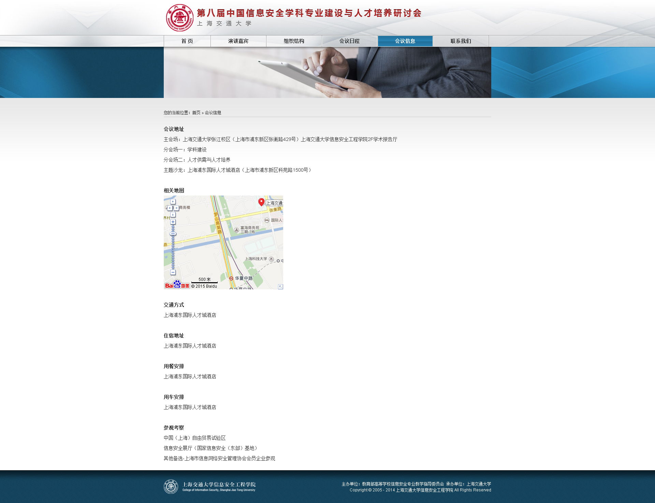
Task: Click the map overview expand arrow icon
Action: click(280, 287)
